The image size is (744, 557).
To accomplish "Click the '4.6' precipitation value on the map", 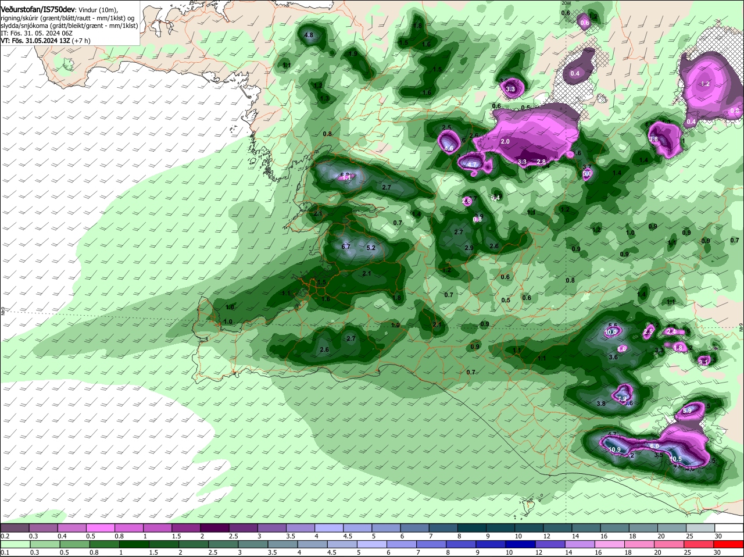I will pos(449,148).
